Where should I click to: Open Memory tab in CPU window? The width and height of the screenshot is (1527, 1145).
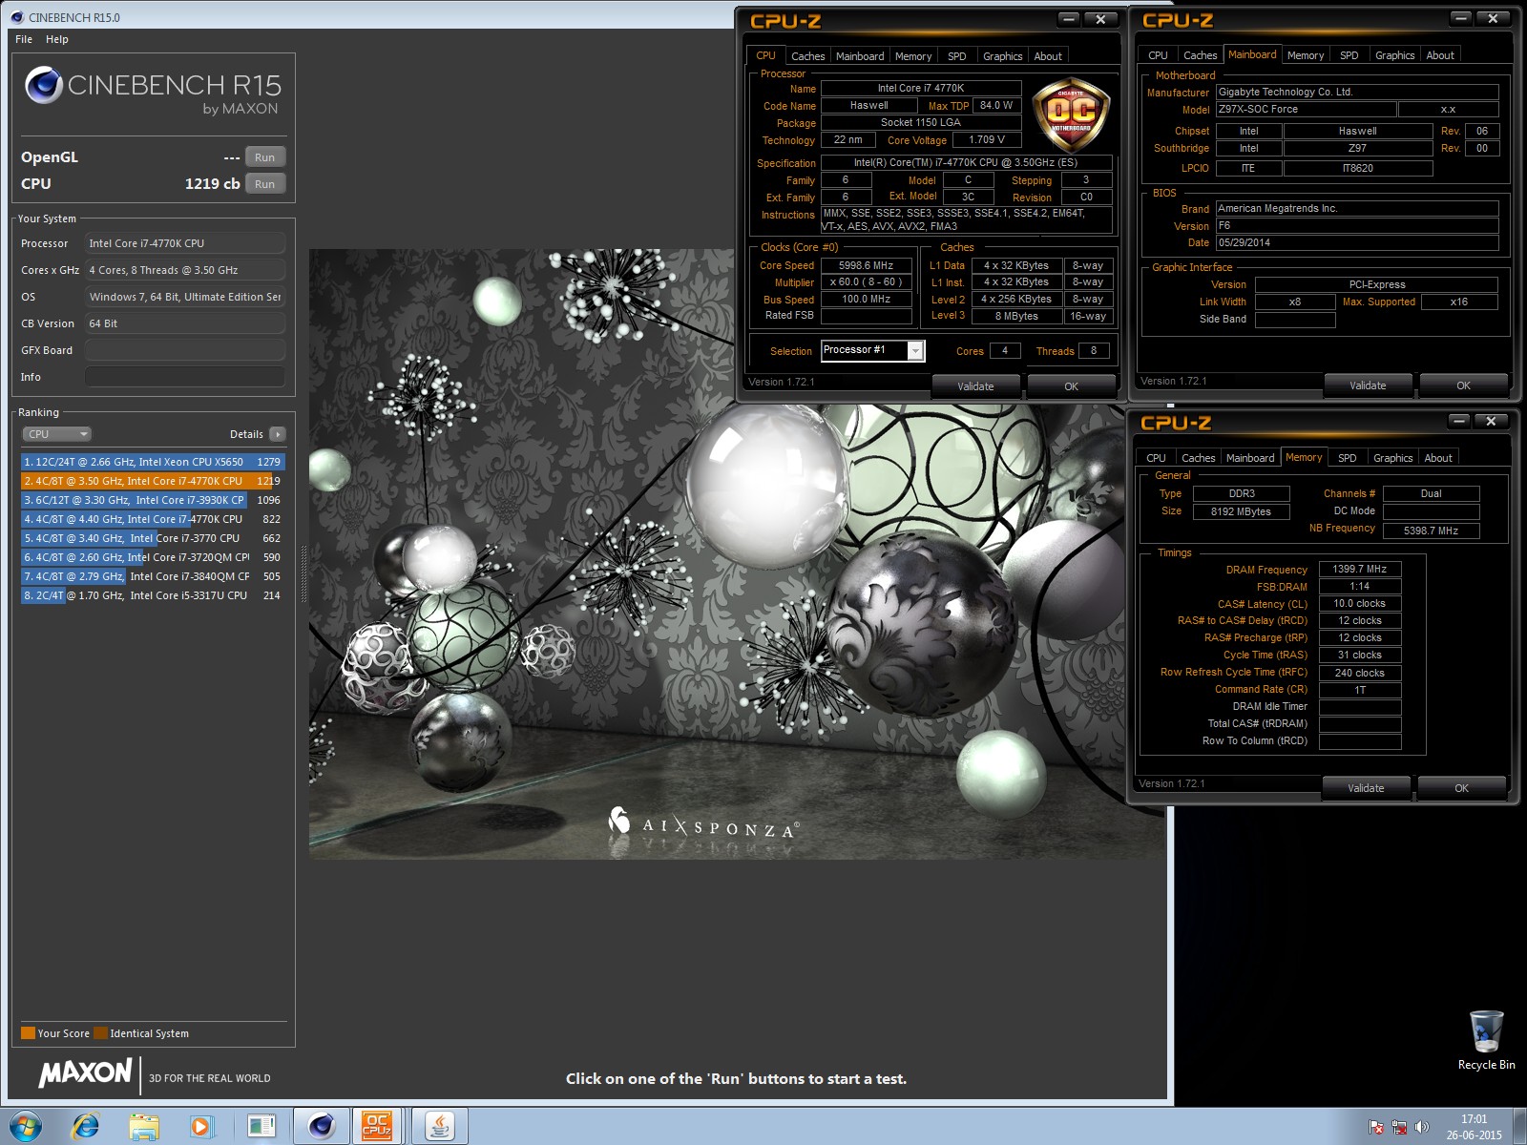tap(912, 56)
